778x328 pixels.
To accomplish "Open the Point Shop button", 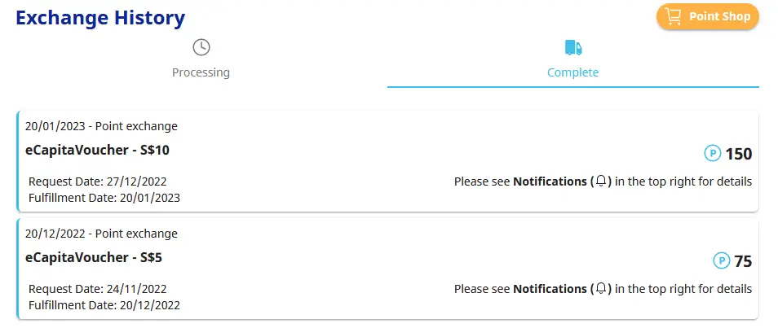I will pos(708,16).
